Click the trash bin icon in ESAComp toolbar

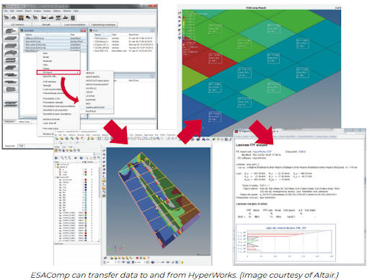click(x=73, y=17)
